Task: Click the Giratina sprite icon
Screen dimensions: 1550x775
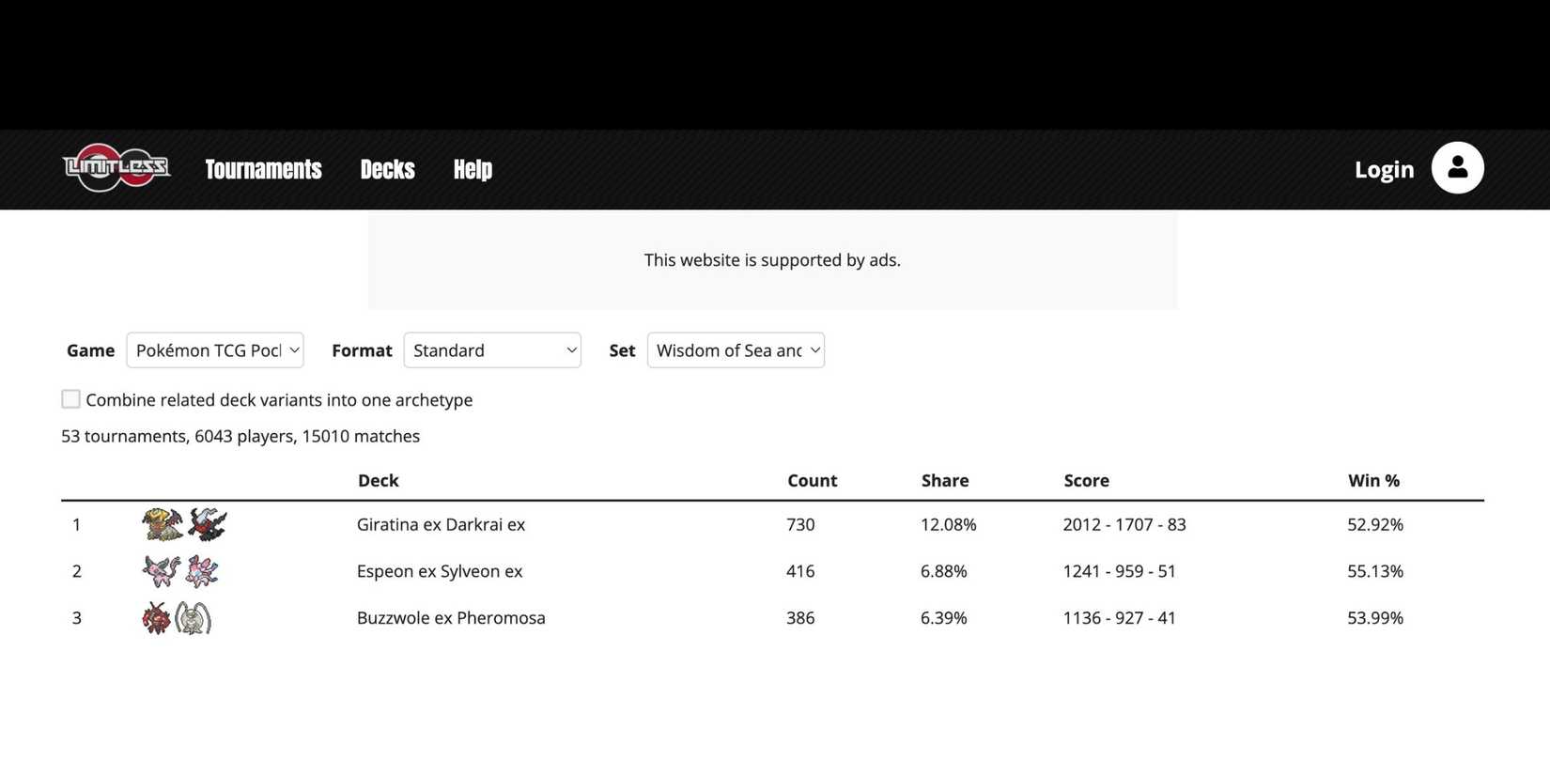Action: pyautogui.click(x=162, y=524)
